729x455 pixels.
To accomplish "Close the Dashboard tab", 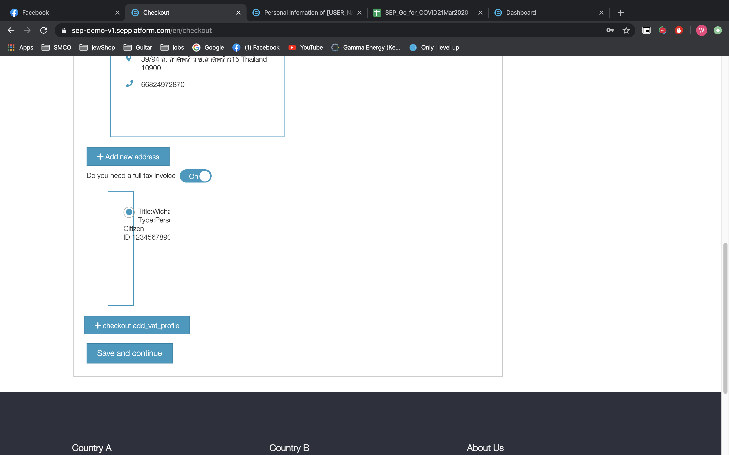I will point(601,13).
